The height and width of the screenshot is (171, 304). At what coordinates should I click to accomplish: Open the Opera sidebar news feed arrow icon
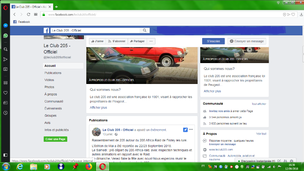pos(5,59)
